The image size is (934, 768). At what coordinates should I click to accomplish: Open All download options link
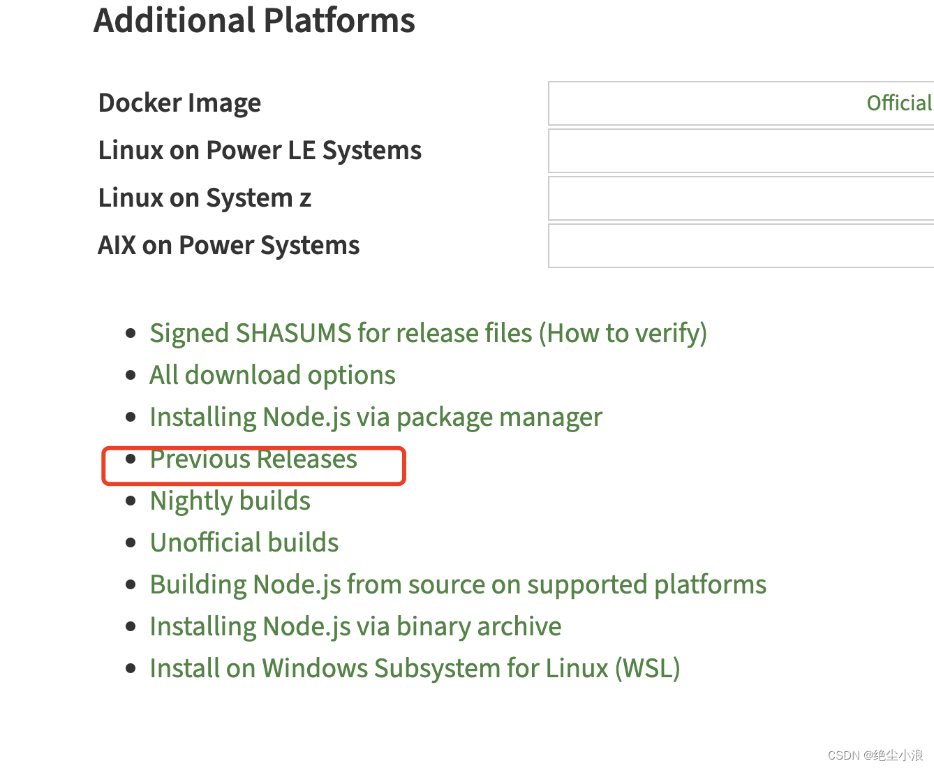pyautogui.click(x=272, y=375)
